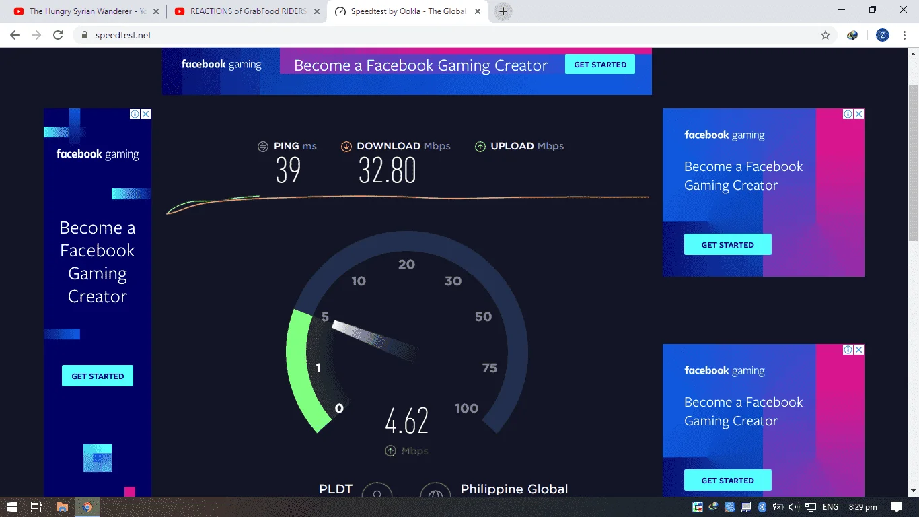This screenshot has width=919, height=517.
Task: Select the Speedtest by Ookla tab
Action: click(x=408, y=11)
